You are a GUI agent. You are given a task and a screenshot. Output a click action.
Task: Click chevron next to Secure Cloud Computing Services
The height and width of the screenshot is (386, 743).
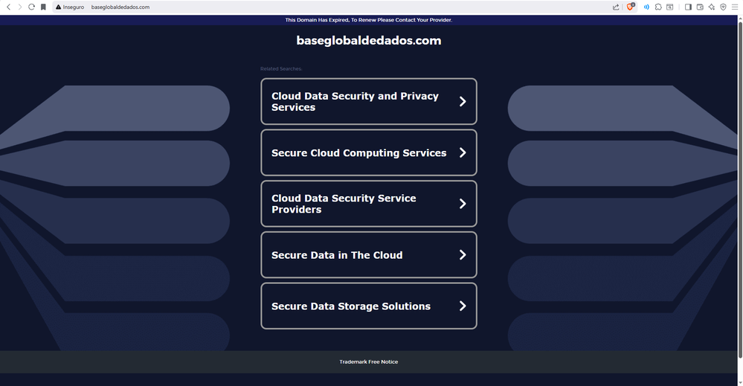(x=463, y=152)
